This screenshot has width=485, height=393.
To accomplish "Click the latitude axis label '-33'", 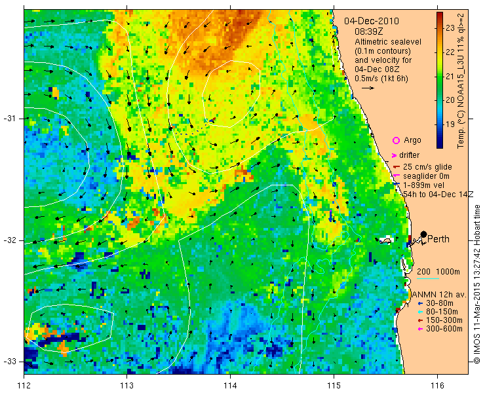I will click(x=9, y=362).
